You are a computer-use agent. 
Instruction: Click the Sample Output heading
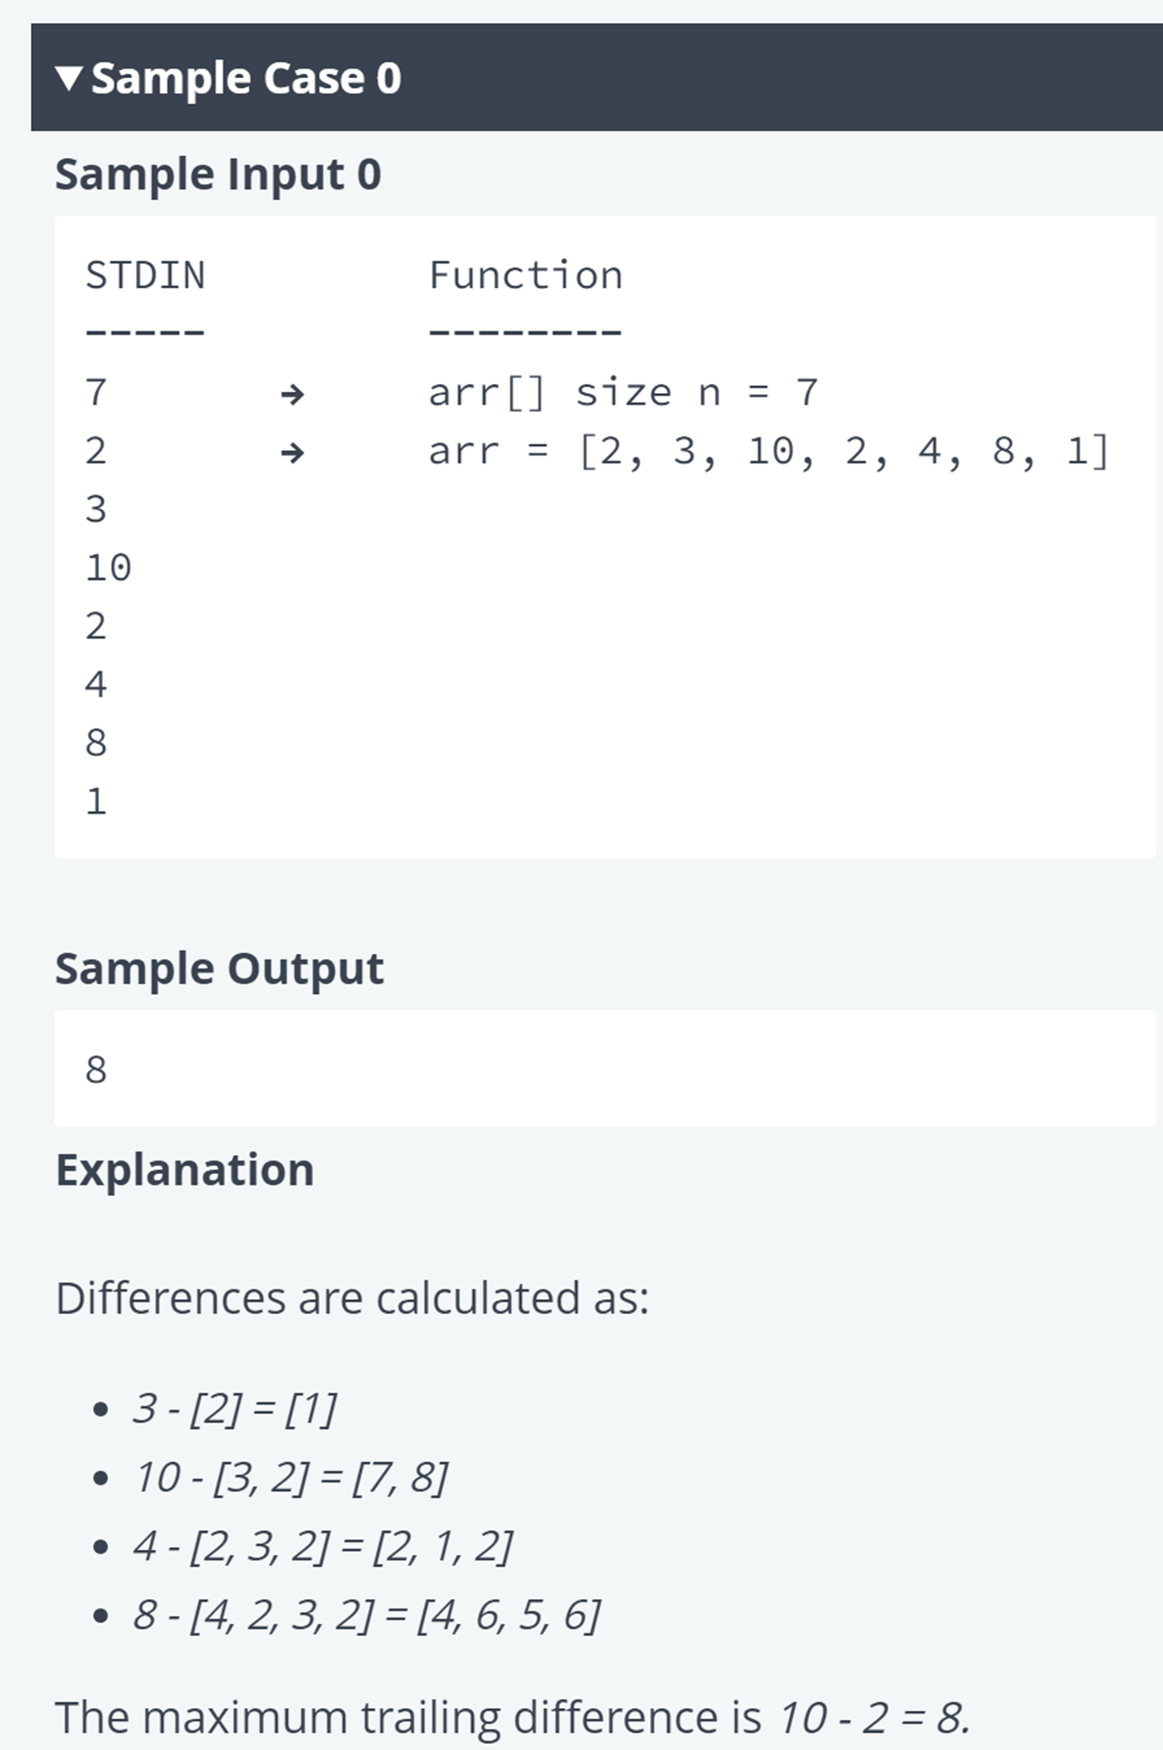pyautogui.click(x=220, y=968)
